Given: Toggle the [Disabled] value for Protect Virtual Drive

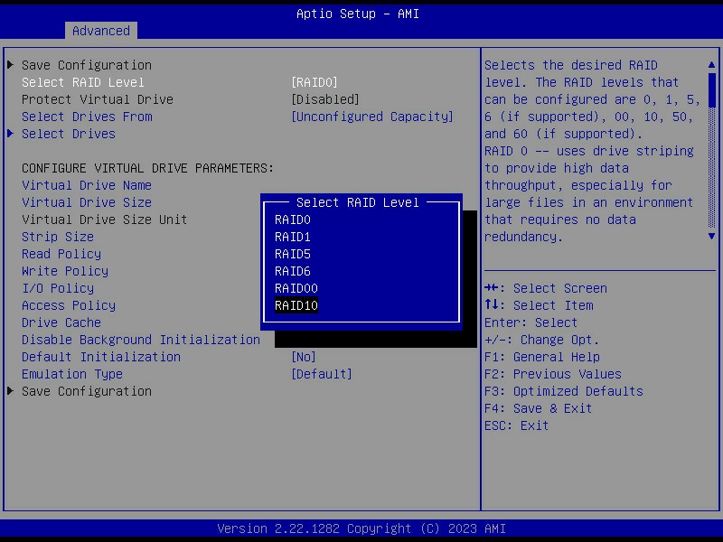Looking at the screenshot, I should [325, 99].
